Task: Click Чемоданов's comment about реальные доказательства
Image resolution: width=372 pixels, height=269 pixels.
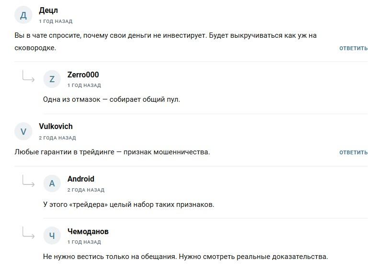Action: (185, 257)
